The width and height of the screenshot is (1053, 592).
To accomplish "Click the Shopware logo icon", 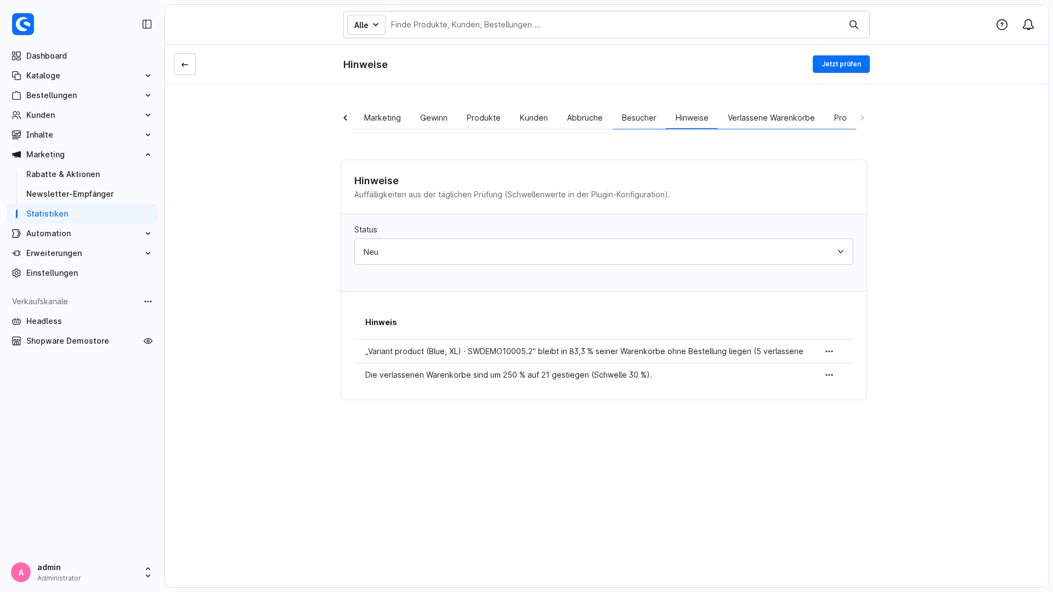I will click(23, 24).
